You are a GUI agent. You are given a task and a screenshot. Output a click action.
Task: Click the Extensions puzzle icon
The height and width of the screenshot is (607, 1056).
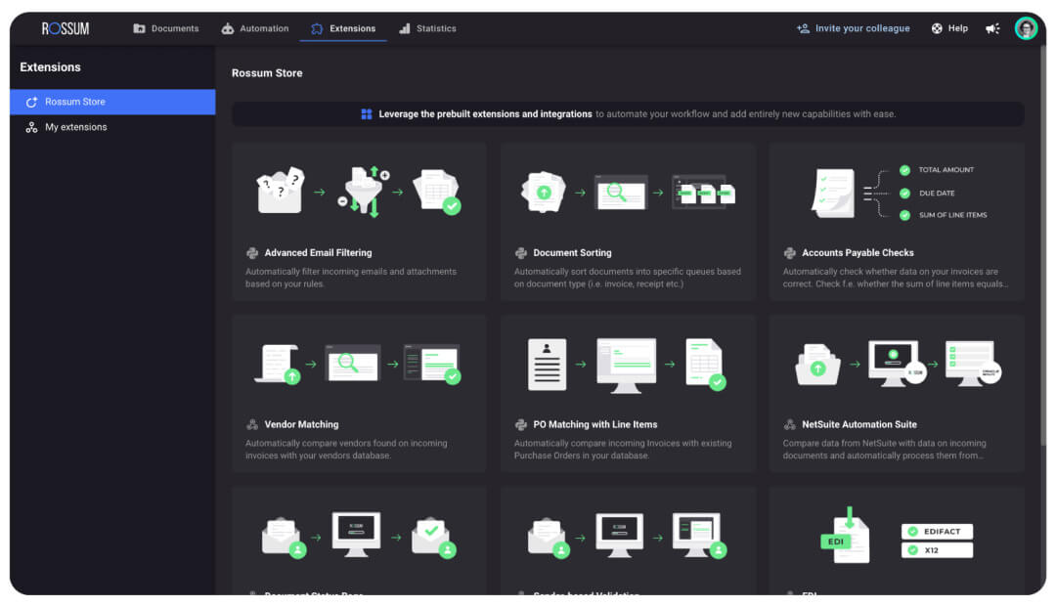[x=317, y=28]
